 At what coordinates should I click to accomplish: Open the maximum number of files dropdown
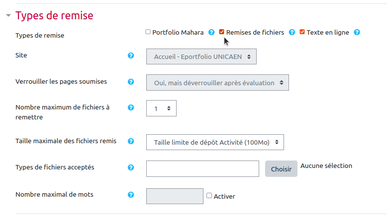pos(161,108)
